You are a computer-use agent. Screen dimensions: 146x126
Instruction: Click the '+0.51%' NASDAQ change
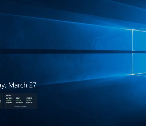click(x=28, y=100)
